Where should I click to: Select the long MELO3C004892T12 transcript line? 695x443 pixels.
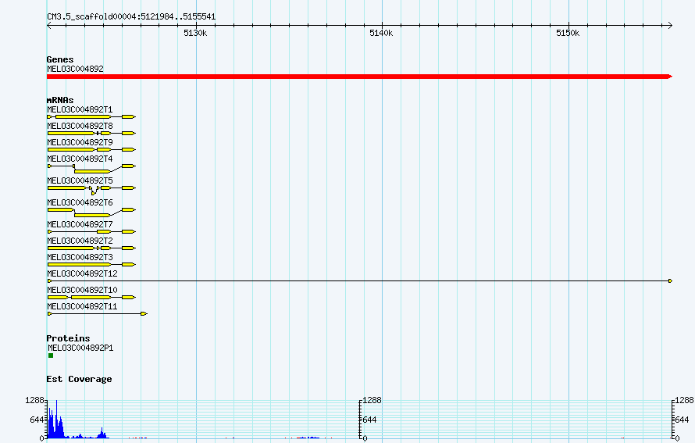pyautogui.click(x=359, y=280)
